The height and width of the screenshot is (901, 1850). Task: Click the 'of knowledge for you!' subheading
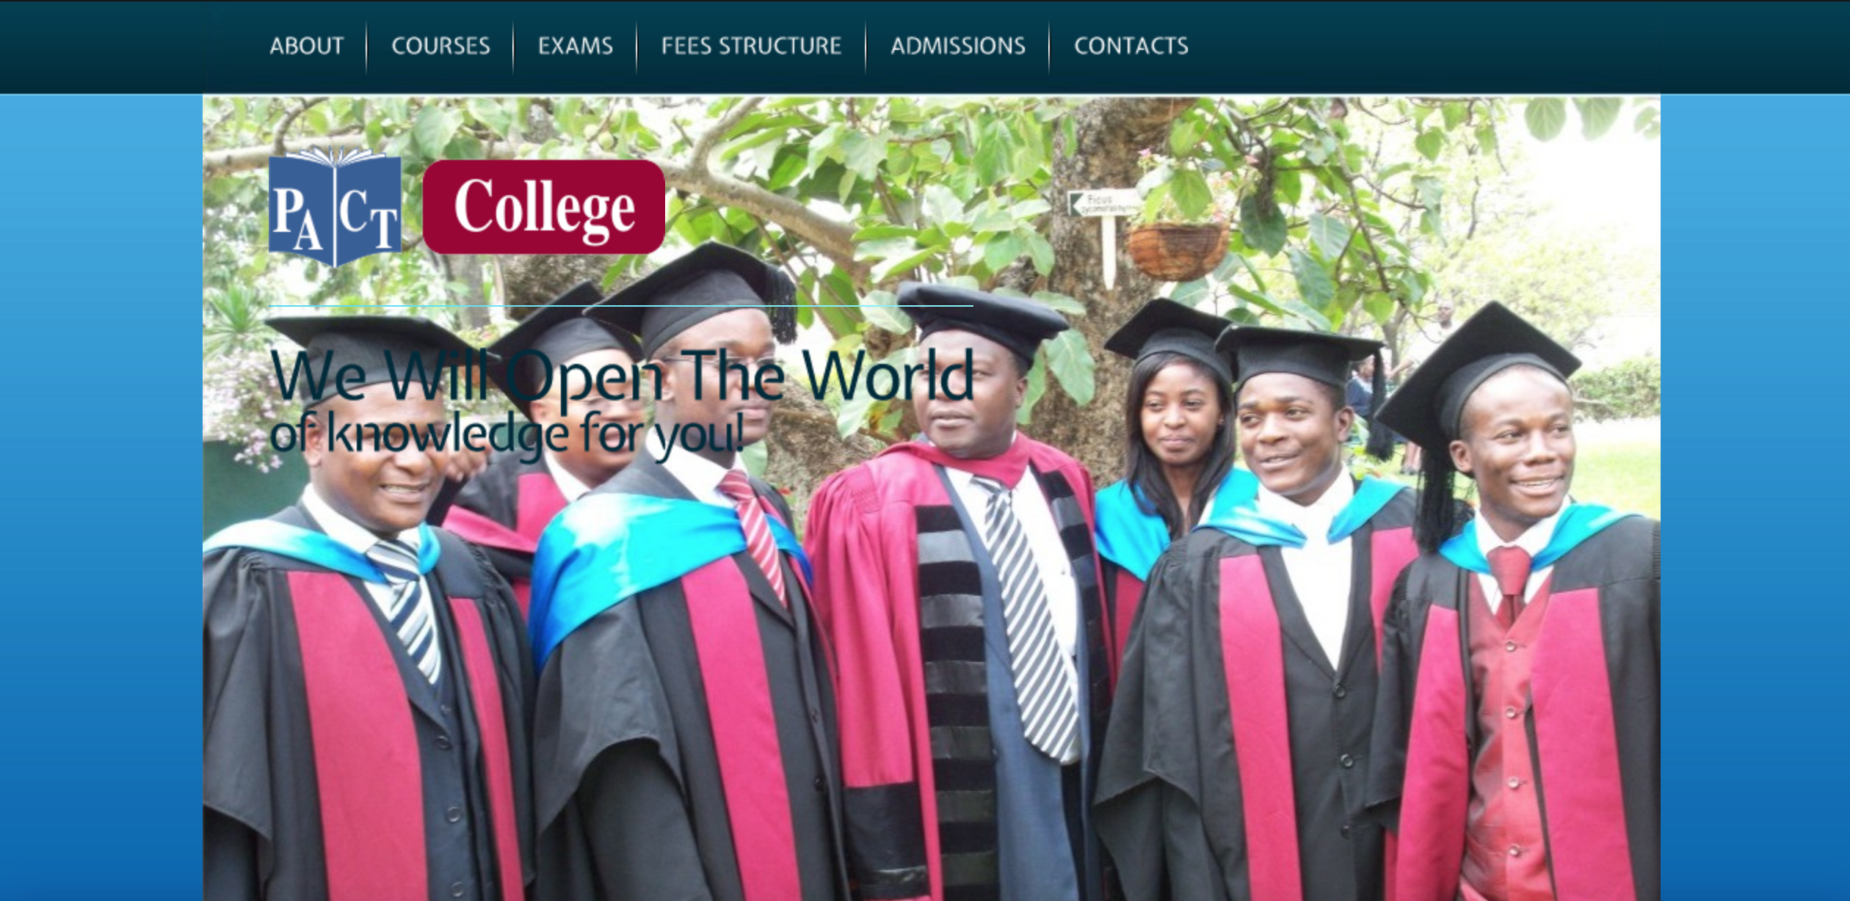pos(507,433)
